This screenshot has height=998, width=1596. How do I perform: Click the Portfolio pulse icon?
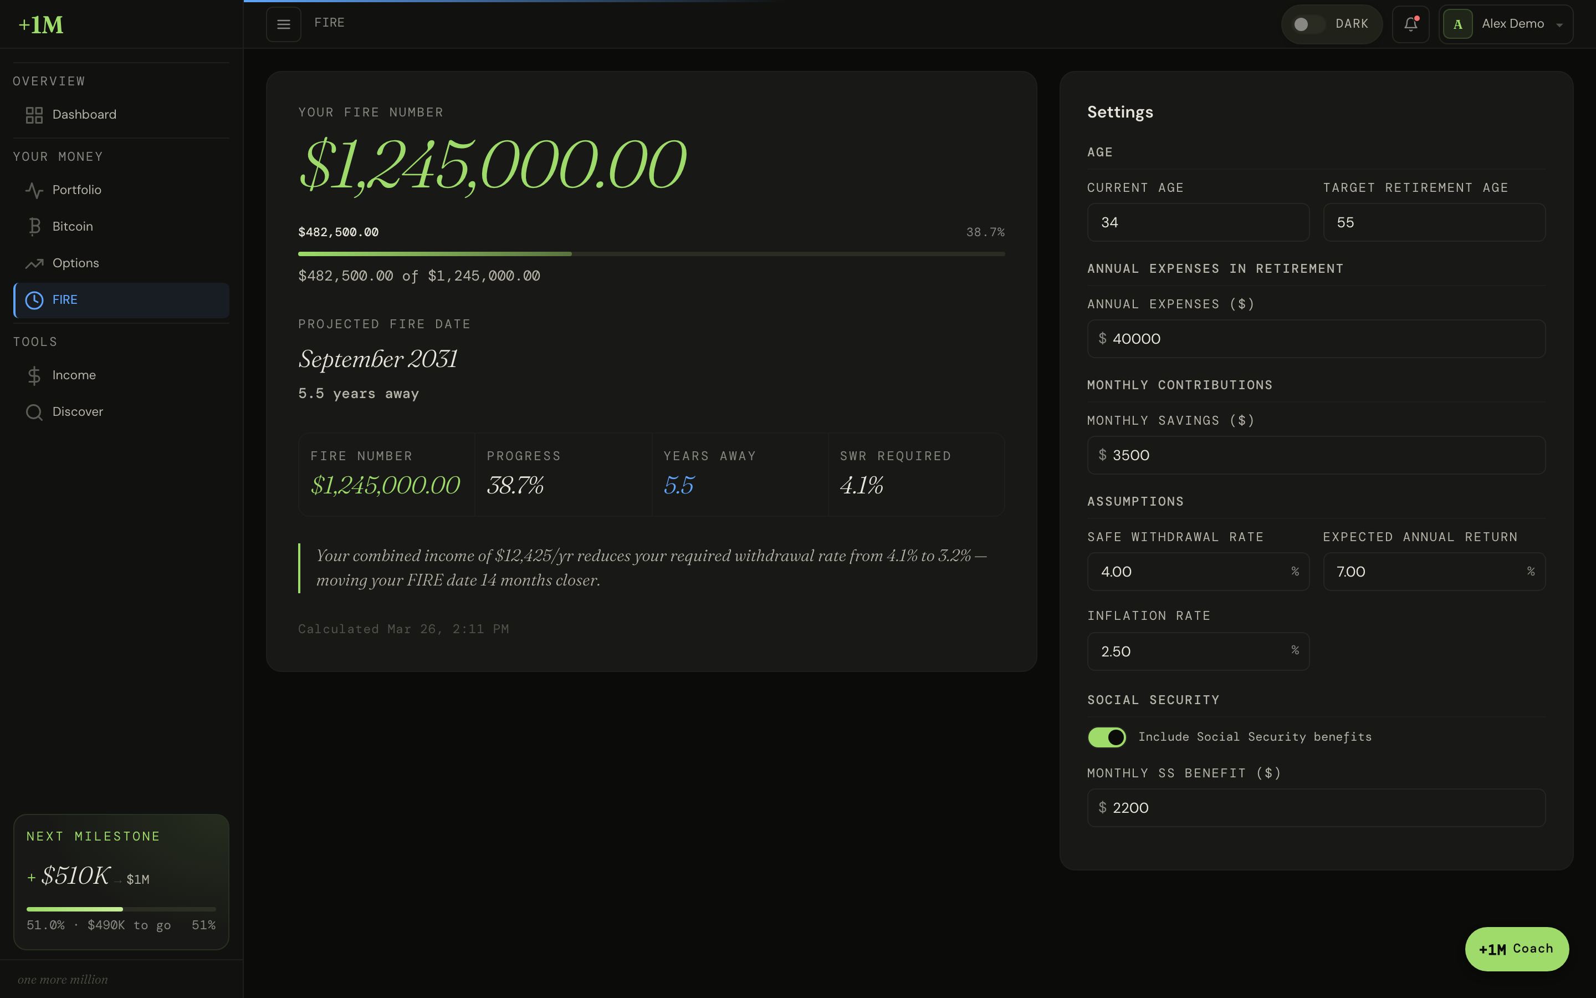[34, 190]
